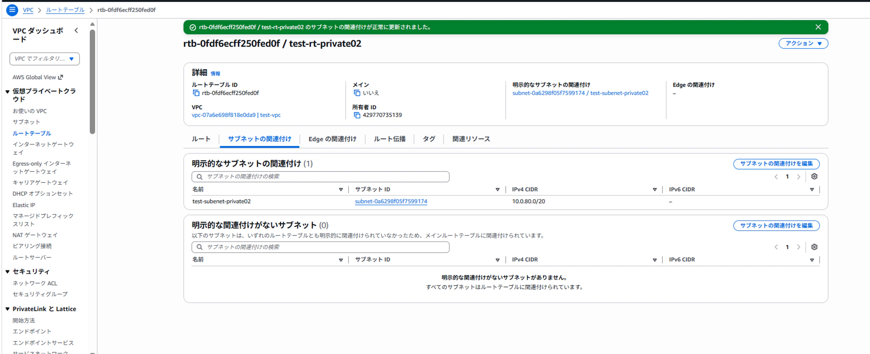Open ルートテーブル in sidebar
870x354 pixels.
click(x=32, y=133)
